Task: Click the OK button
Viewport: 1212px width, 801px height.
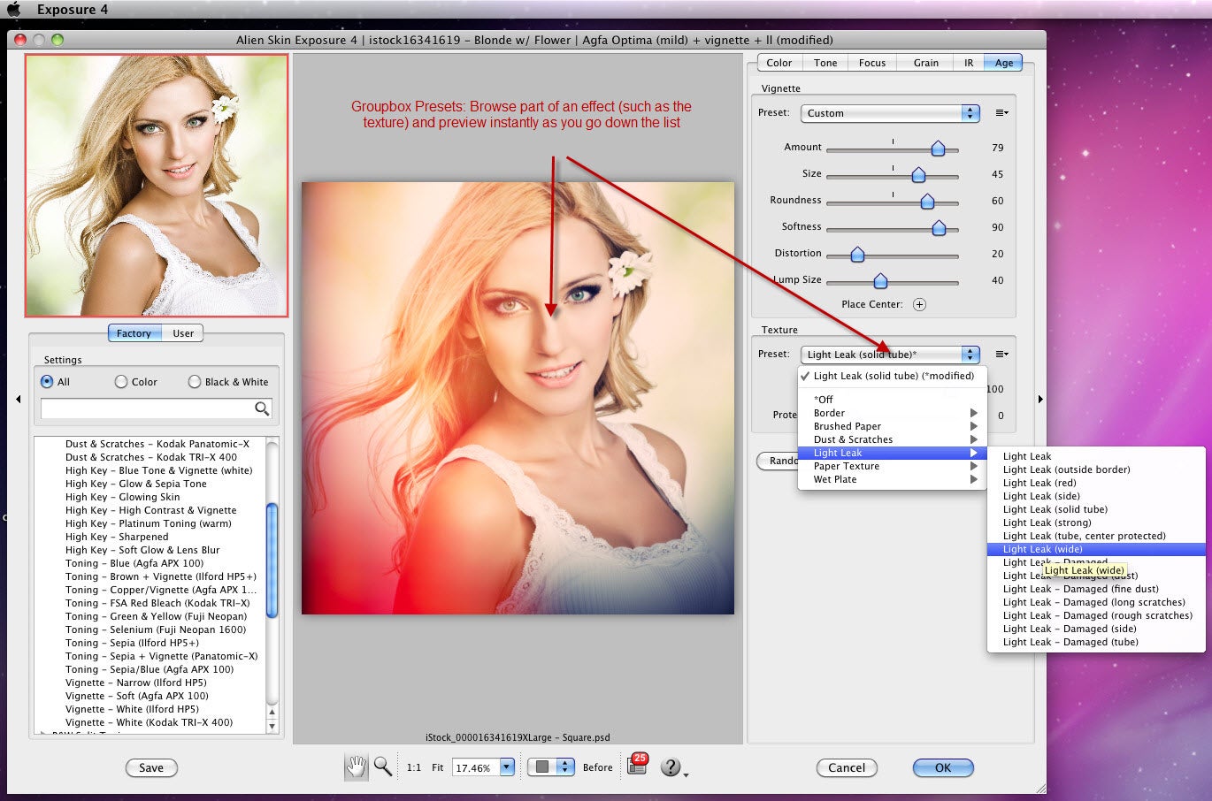Action: click(x=943, y=767)
